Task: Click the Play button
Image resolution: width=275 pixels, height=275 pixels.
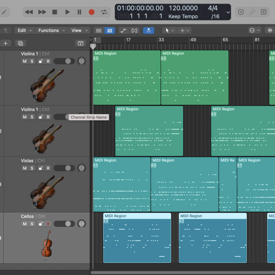Action: 67,12
